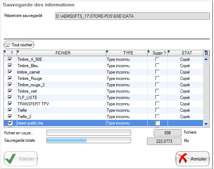Uncheck the Timbre_A_90E selection checkbox
This screenshot has width=214, height=169.
tap(10, 59)
